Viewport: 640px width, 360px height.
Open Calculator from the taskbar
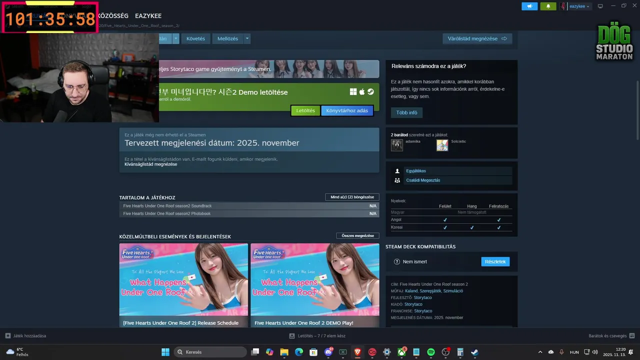460,352
